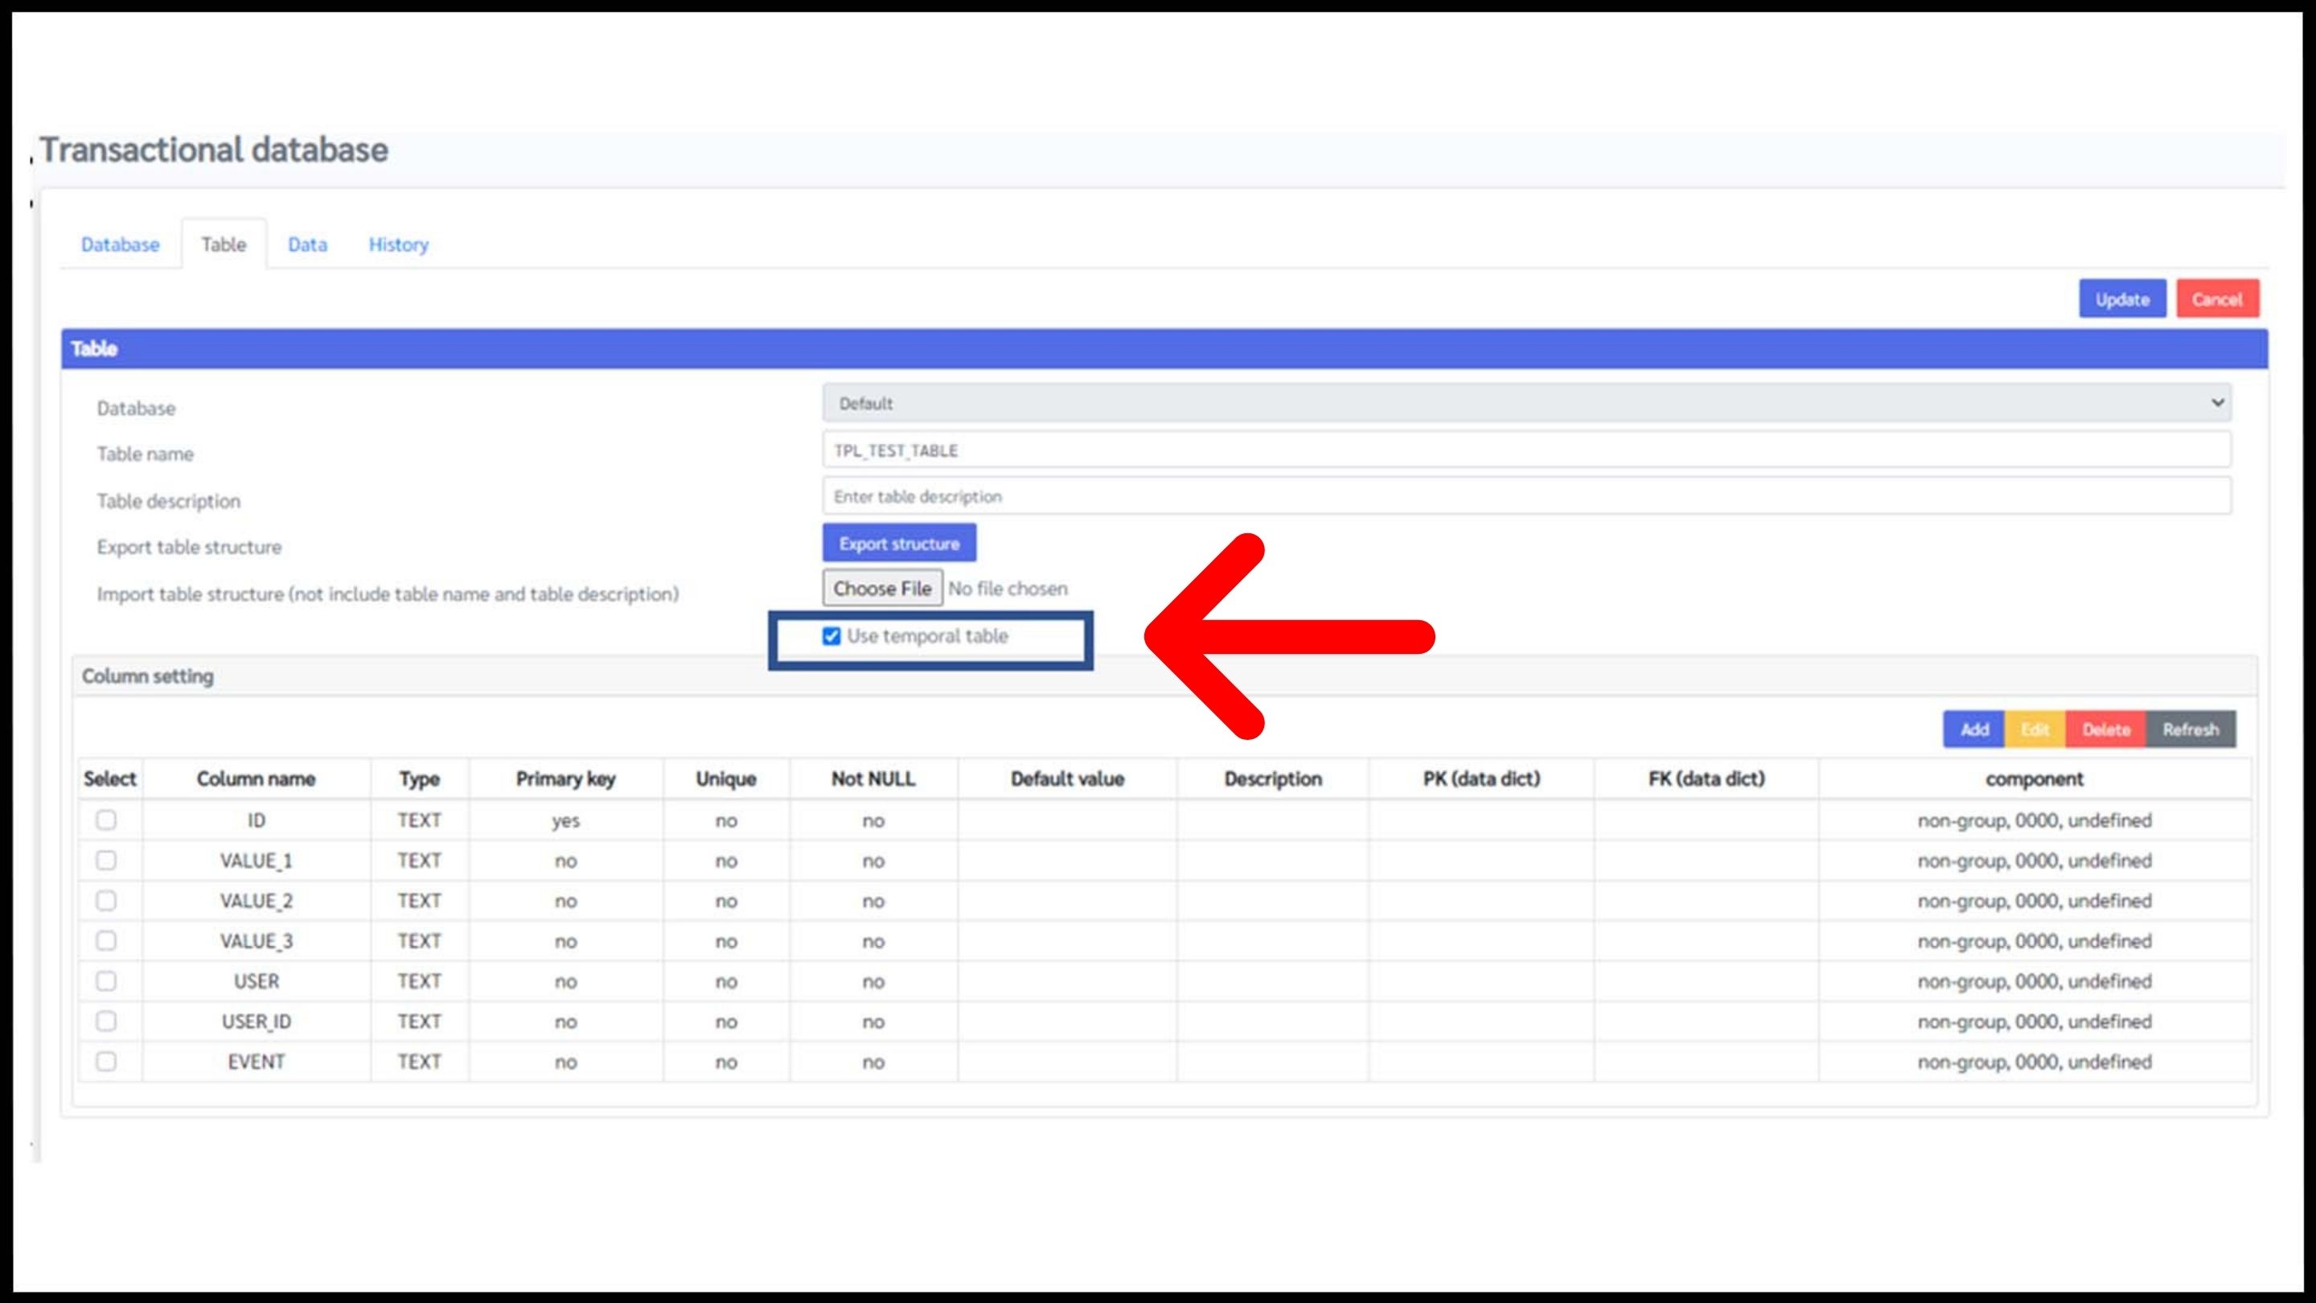Click the VALUE_2 column name cell
This screenshot has height=1303, width=2316.
(x=257, y=900)
